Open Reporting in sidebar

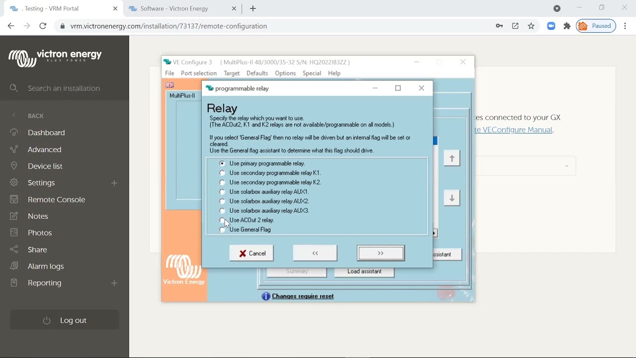click(x=45, y=283)
